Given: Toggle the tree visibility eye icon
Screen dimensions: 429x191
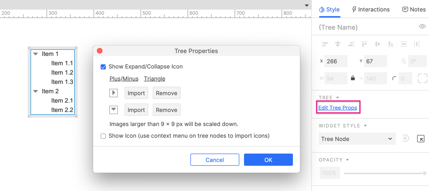Looking at the screenshot, I should (x=422, y=27).
